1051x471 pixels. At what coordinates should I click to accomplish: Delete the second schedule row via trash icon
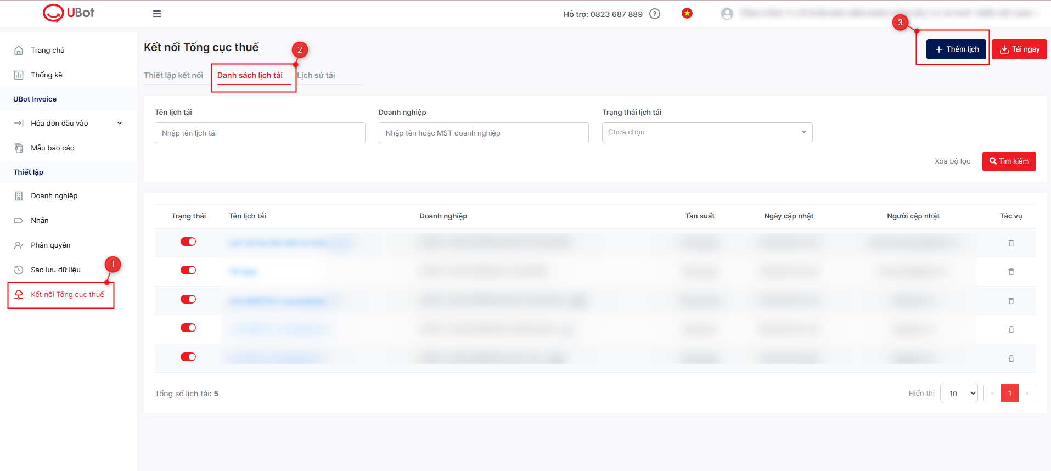coord(1011,272)
